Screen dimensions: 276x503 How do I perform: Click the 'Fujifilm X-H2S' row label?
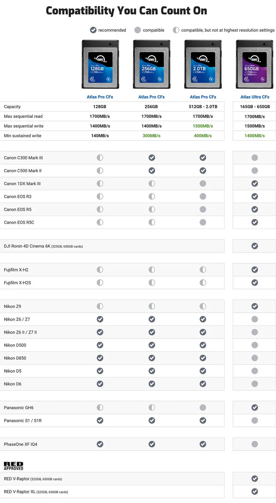point(17,283)
